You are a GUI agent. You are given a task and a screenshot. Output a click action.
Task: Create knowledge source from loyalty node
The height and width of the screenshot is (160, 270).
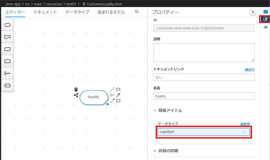(x=118, y=89)
